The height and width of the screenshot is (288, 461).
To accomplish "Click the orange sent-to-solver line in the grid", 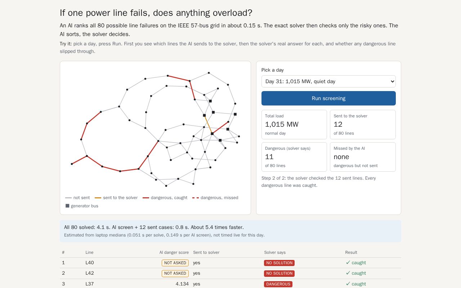I will [x=208, y=125].
